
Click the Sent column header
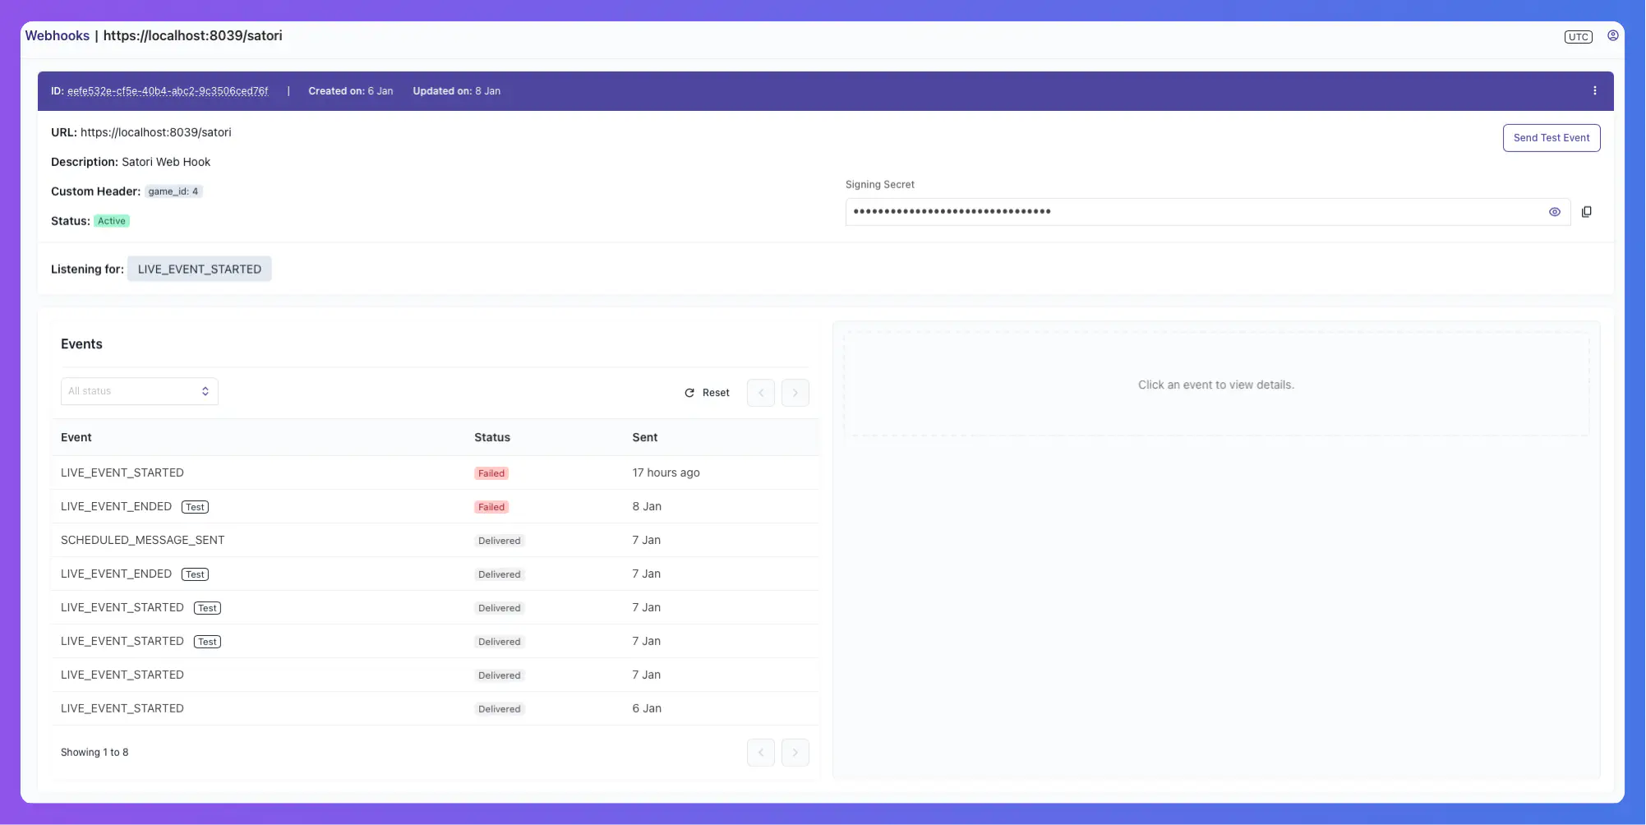click(x=645, y=438)
